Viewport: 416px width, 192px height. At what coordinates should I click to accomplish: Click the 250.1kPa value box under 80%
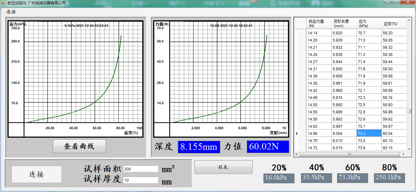tap(389, 178)
